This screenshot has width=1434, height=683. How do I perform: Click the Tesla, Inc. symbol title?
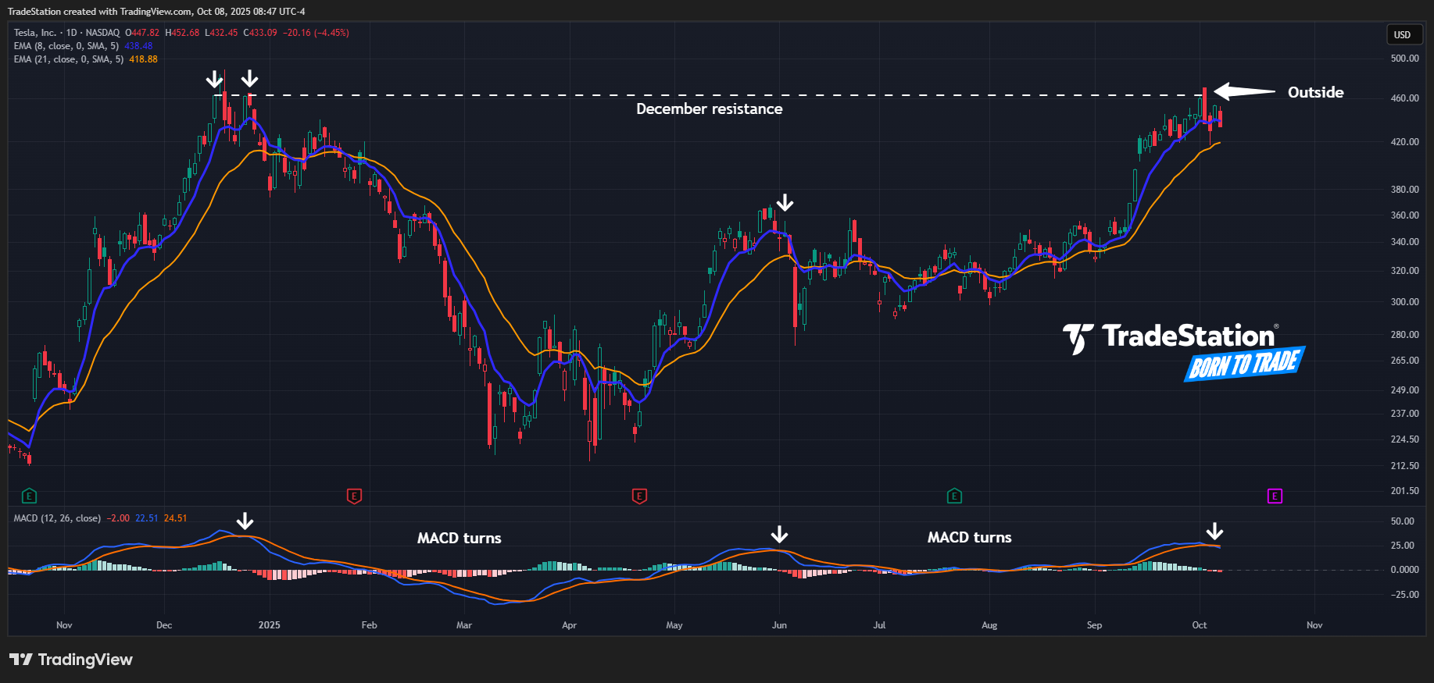click(35, 33)
